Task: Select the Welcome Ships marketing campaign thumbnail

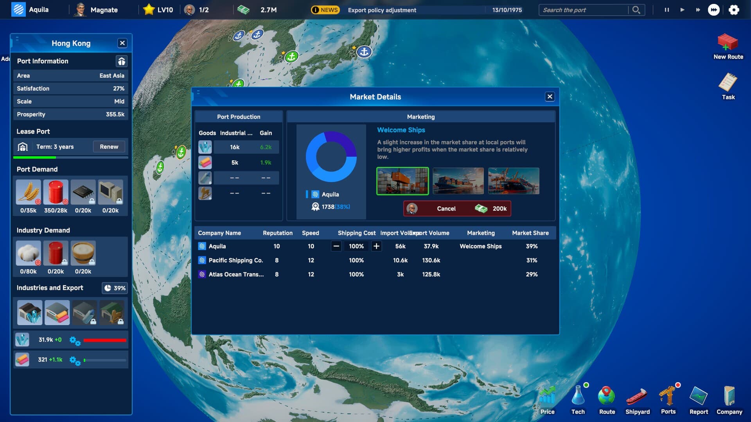Action: [402, 181]
